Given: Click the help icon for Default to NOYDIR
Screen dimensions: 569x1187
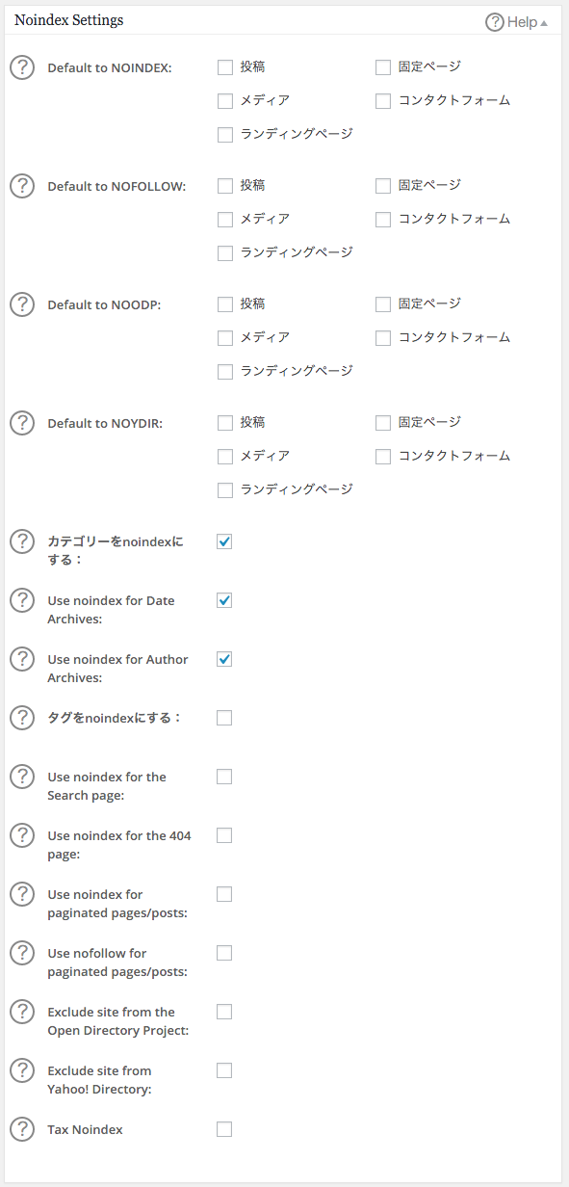Looking at the screenshot, I should coord(22,423).
